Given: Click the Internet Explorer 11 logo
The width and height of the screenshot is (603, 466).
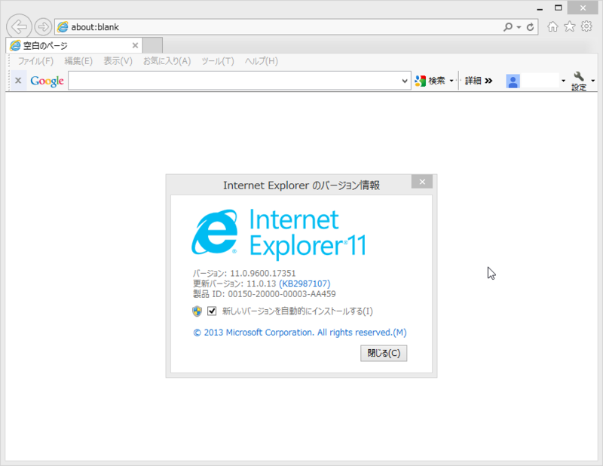Looking at the screenshot, I should (x=279, y=235).
